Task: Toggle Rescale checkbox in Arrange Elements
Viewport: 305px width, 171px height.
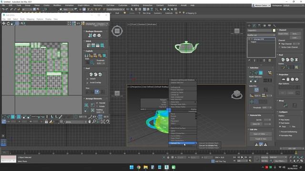Action: click(97, 103)
